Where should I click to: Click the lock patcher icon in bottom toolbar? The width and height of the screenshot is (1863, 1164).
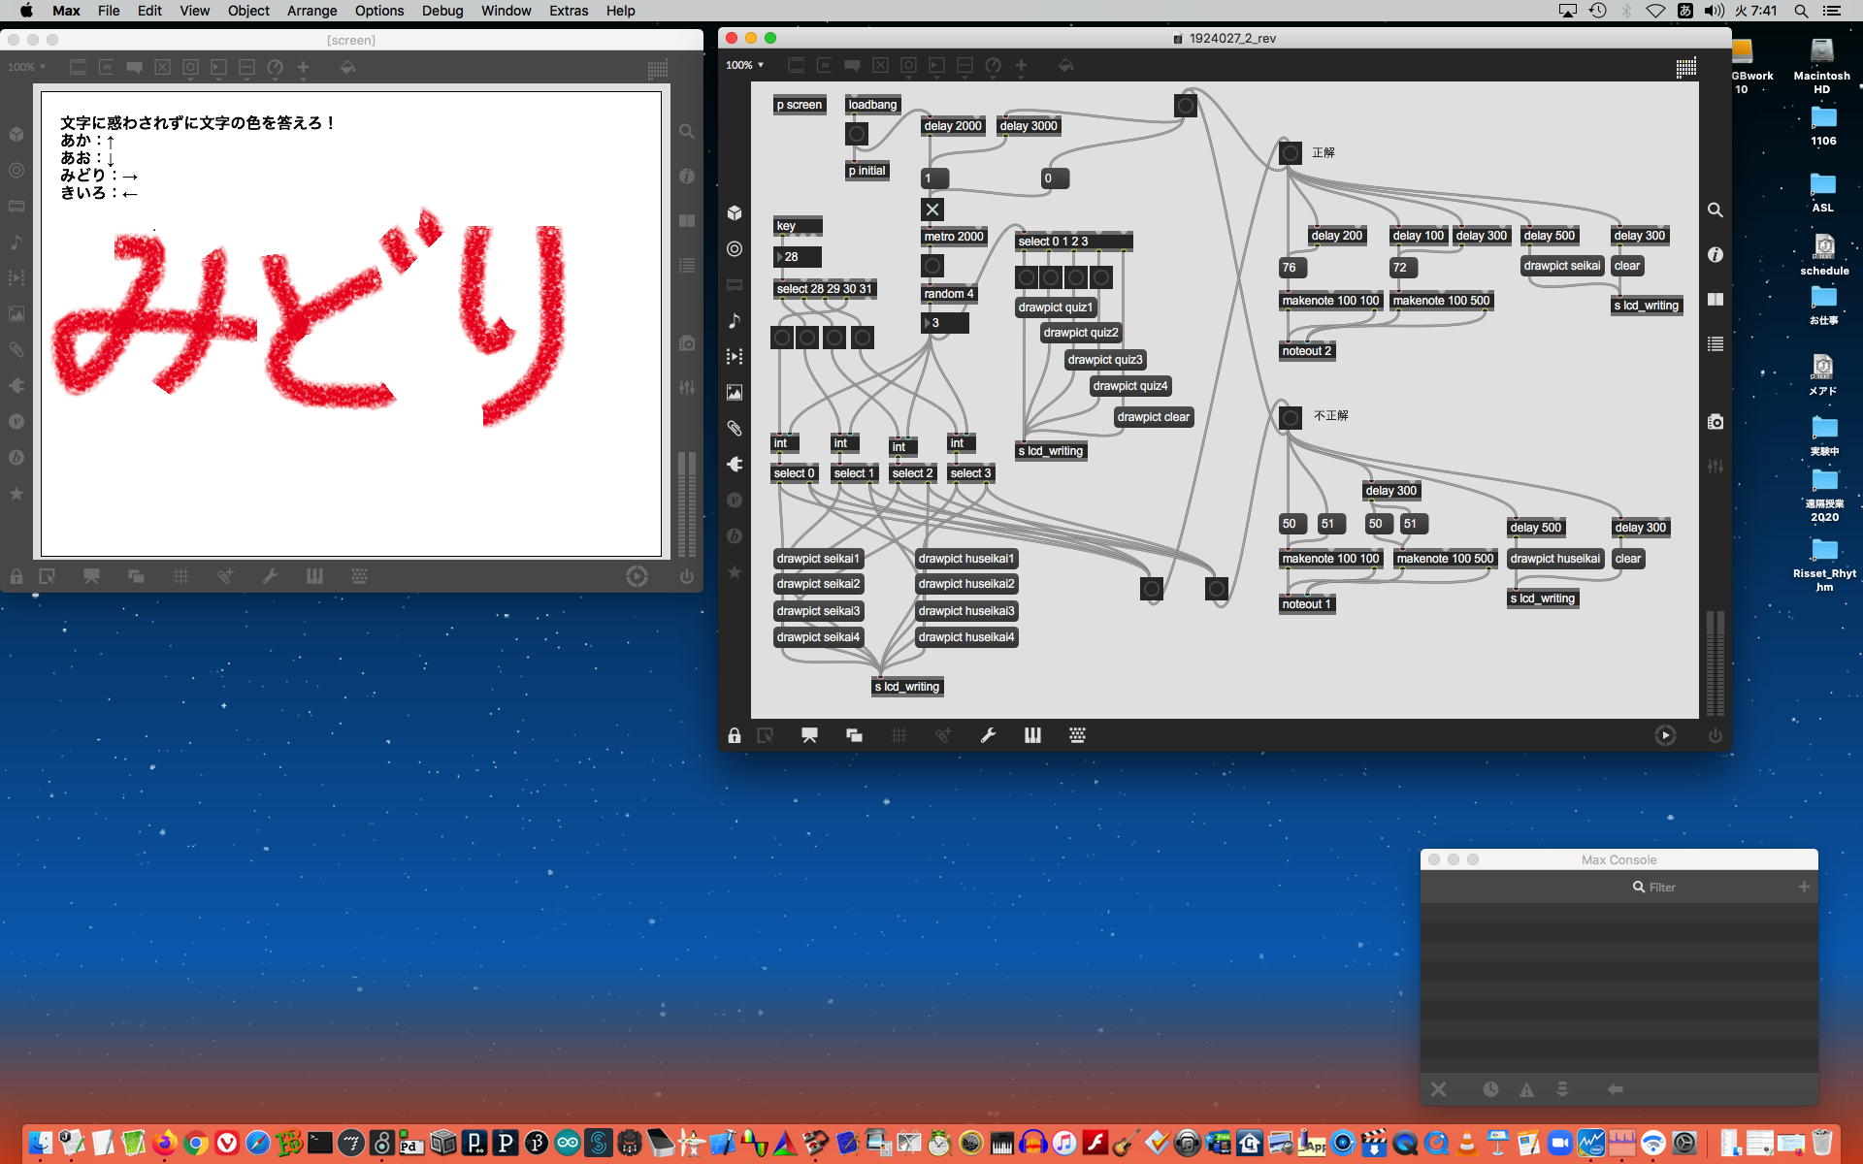click(x=735, y=736)
